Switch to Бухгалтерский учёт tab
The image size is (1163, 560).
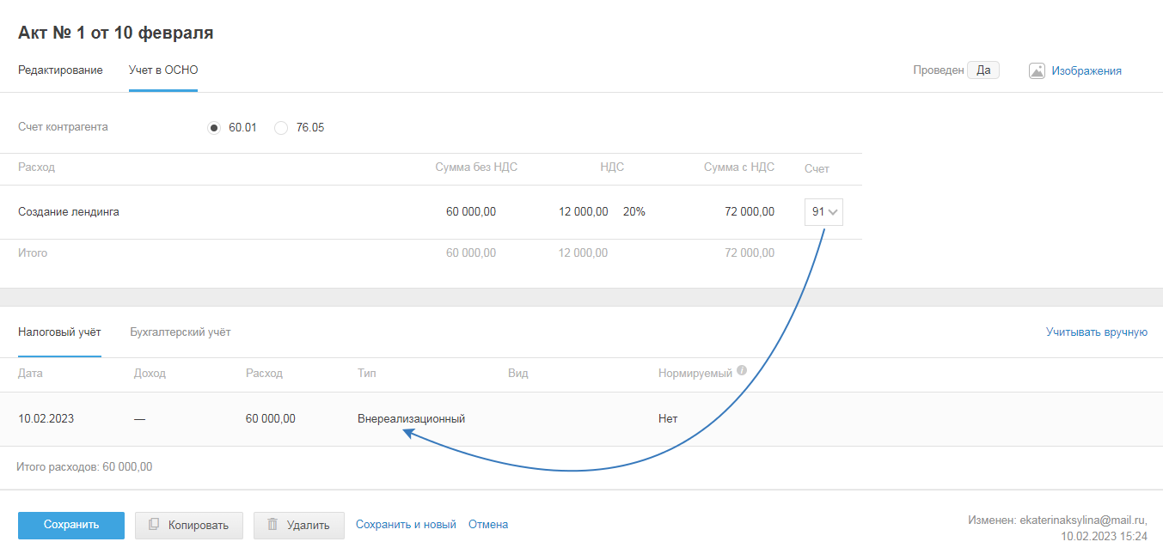[x=180, y=332]
